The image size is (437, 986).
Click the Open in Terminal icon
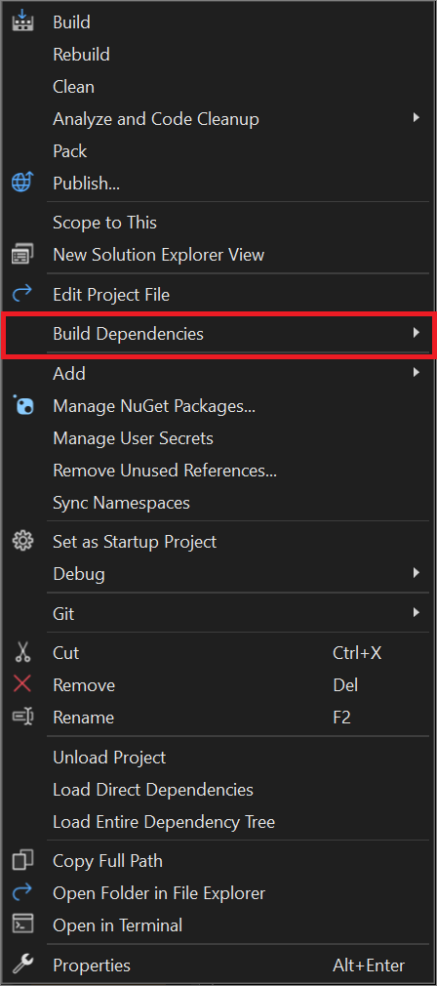point(23,924)
